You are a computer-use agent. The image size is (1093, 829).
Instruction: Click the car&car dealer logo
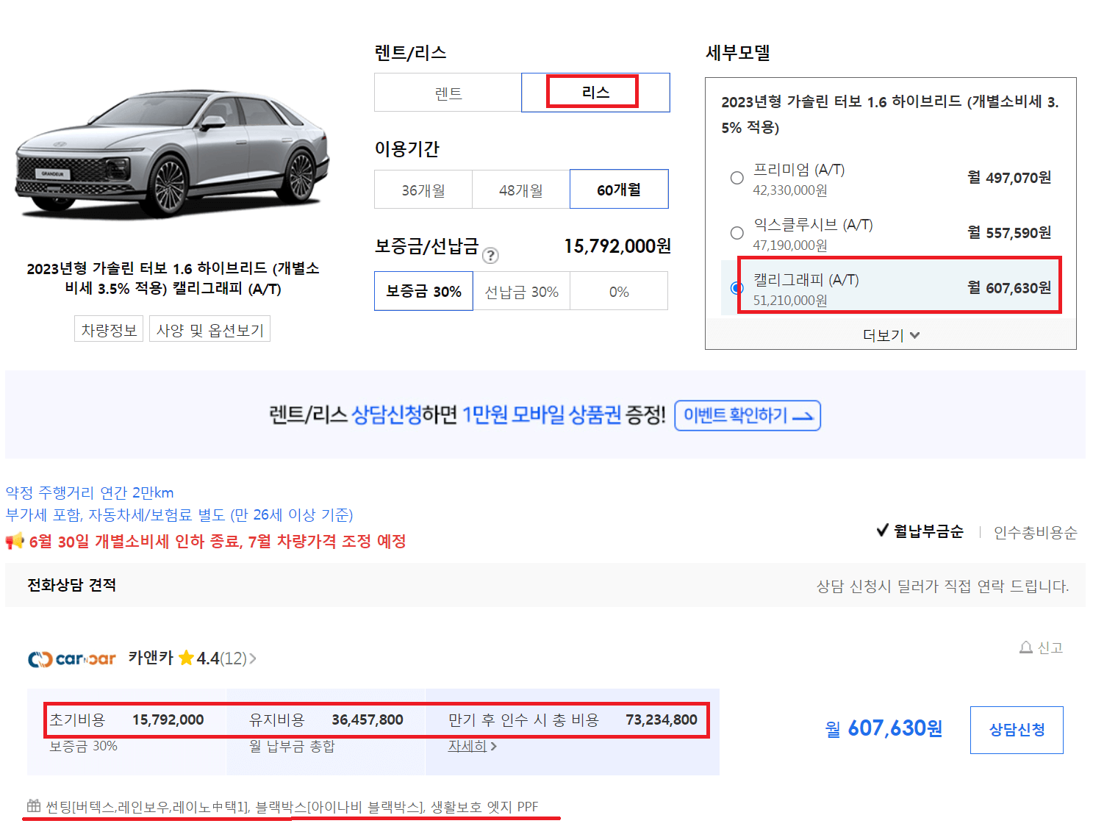pyautogui.click(x=70, y=658)
